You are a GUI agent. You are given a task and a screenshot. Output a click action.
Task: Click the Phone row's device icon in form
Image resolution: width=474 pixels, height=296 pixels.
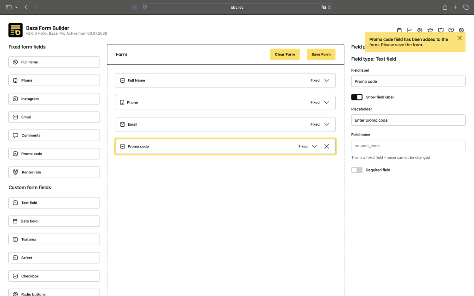[122, 102]
